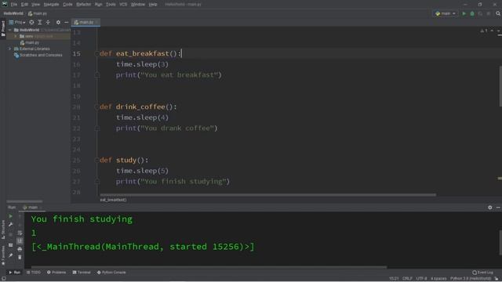The height and width of the screenshot is (282, 502).
Task: Open the Refactor menu
Action: (84, 5)
